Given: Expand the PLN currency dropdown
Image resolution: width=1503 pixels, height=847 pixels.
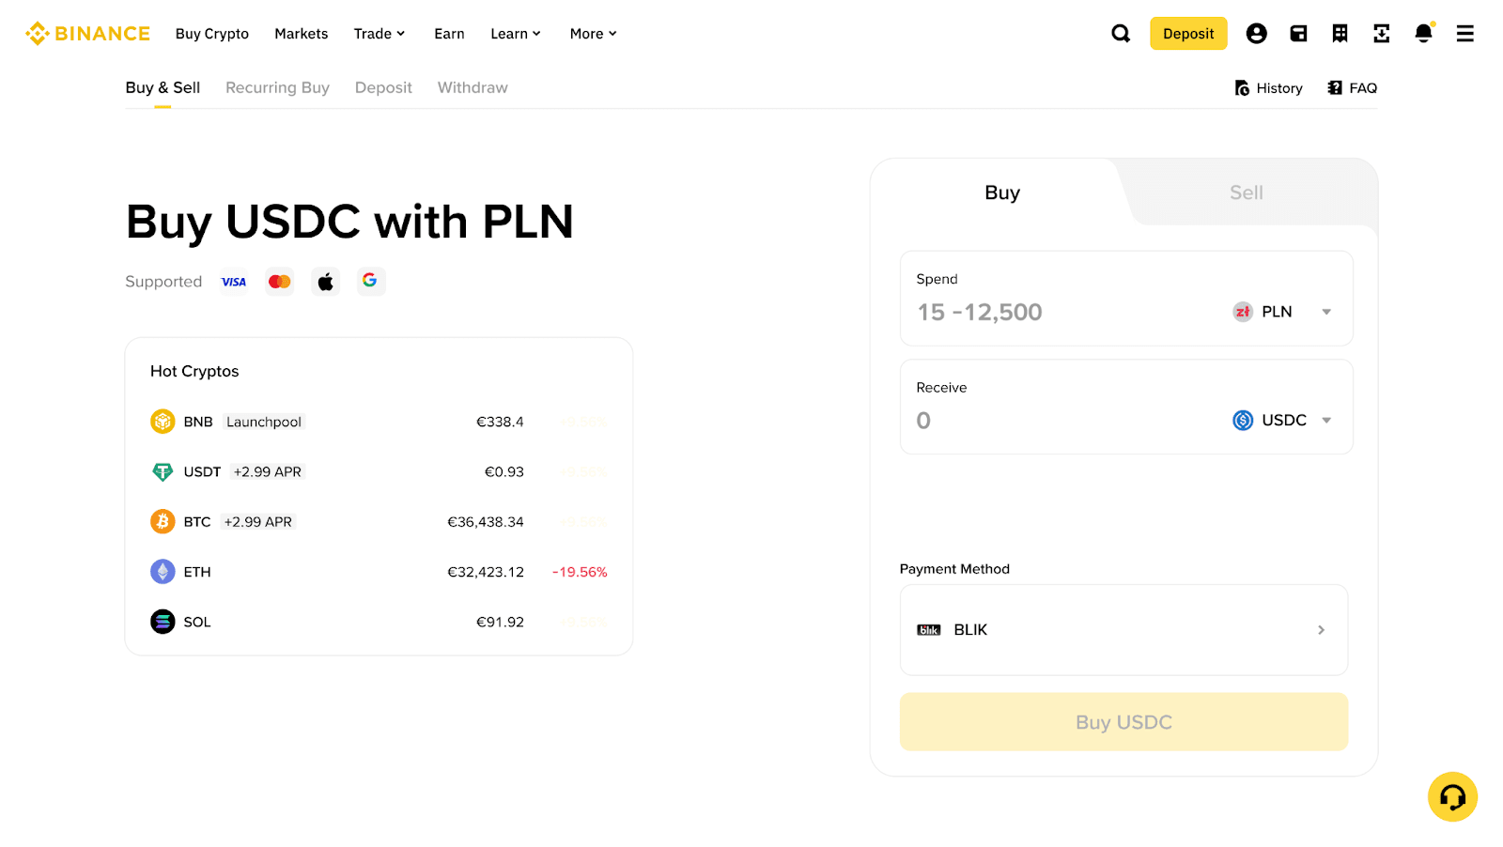Looking at the screenshot, I should point(1282,312).
